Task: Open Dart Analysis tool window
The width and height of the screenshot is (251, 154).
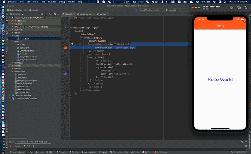Action: pos(161,152)
